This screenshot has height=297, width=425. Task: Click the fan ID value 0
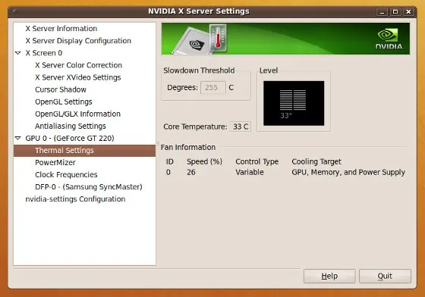pos(168,172)
